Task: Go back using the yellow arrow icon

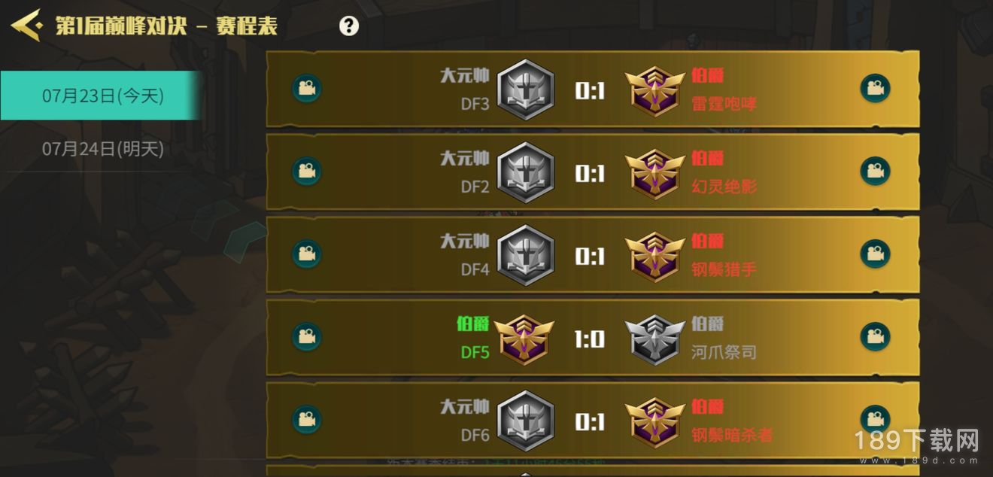Action: pyautogui.click(x=26, y=26)
